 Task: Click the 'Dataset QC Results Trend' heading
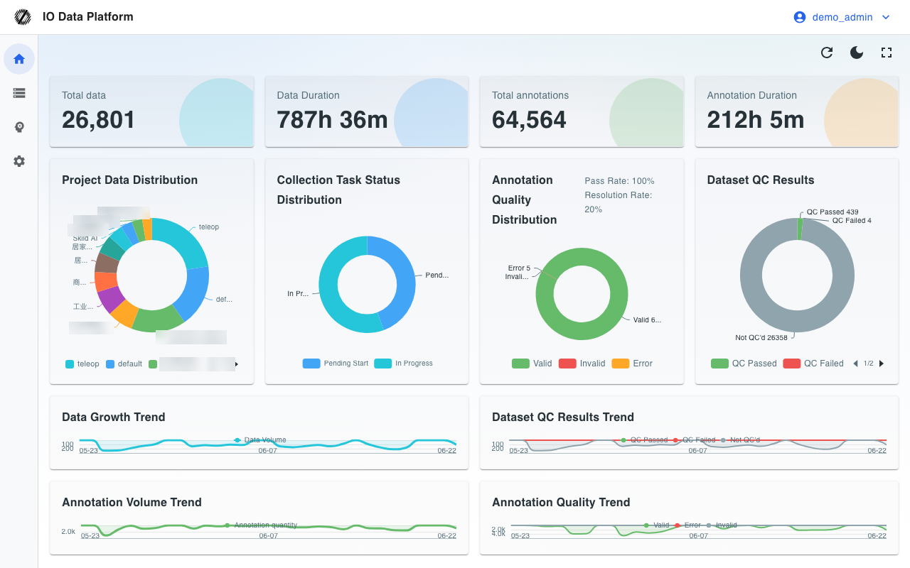pyautogui.click(x=563, y=417)
